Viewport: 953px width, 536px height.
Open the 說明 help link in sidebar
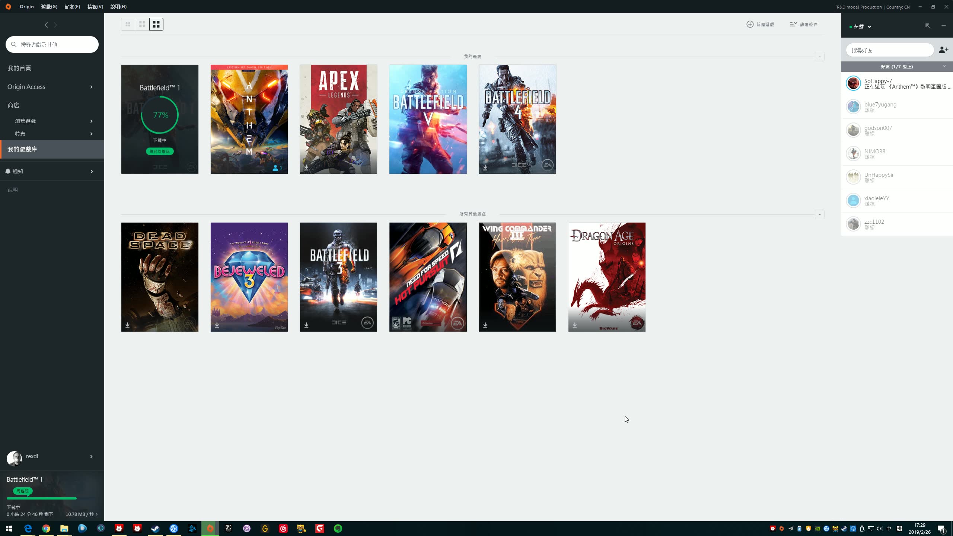[13, 190]
